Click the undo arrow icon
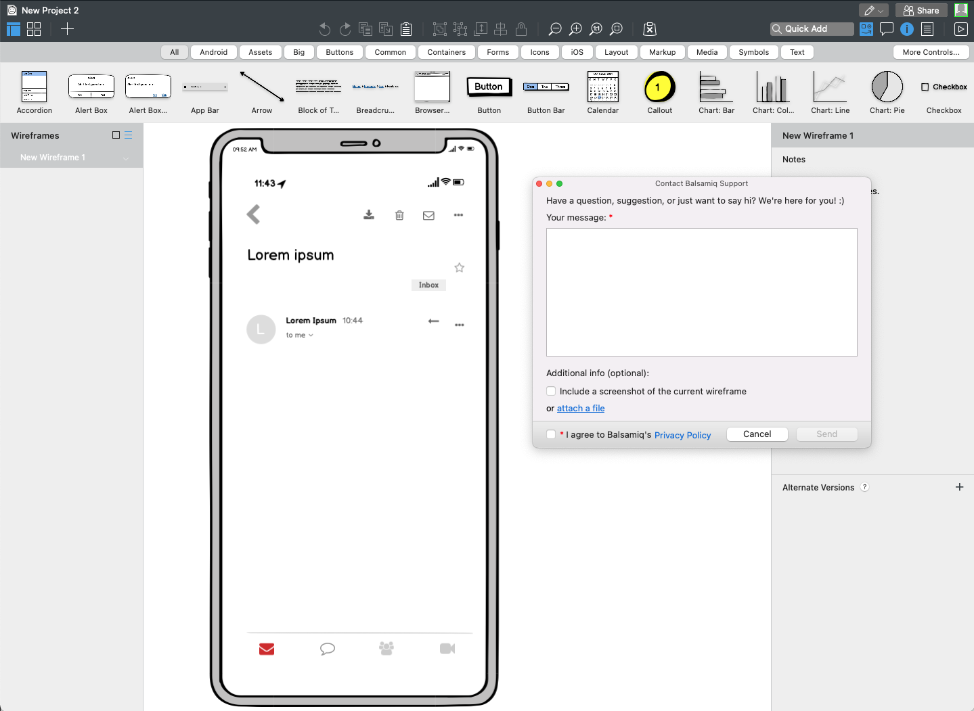The image size is (974, 711). [325, 29]
